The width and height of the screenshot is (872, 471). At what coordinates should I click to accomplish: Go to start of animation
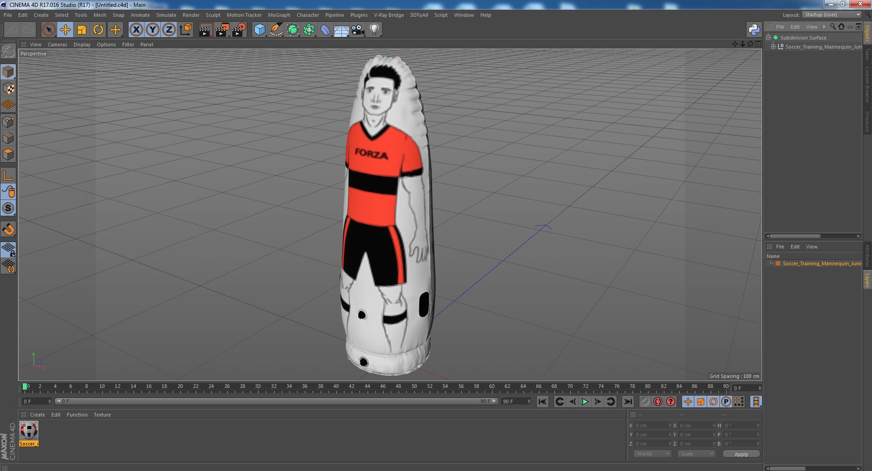(542, 402)
